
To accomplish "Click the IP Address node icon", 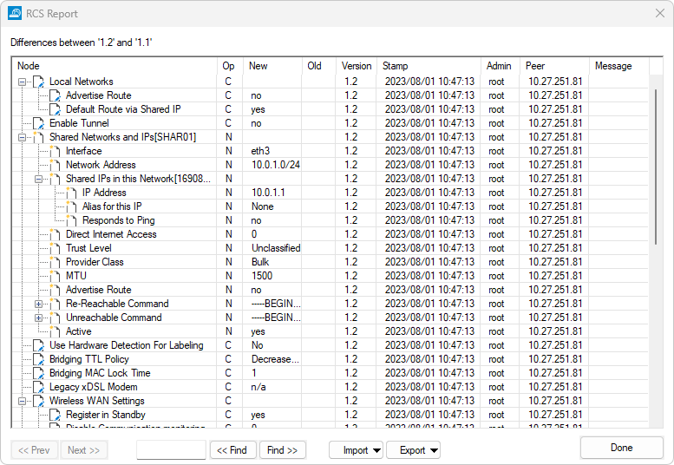I will point(72,193).
